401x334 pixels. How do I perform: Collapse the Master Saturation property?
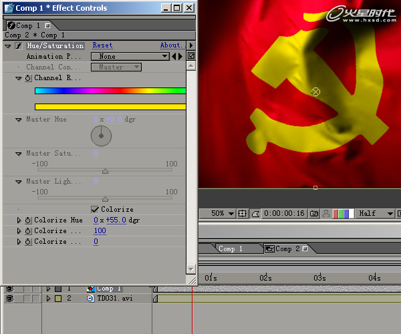(19, 154)
